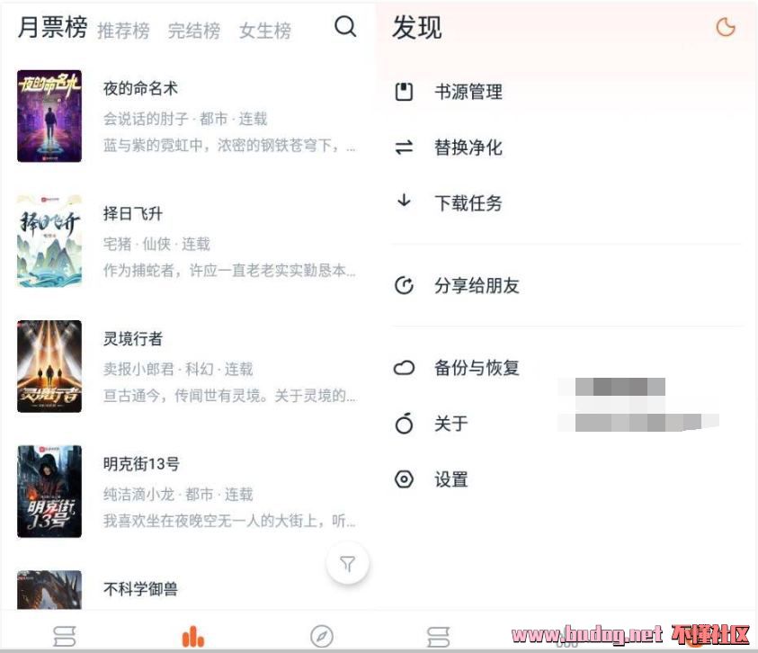
Task: Open the 明克街13号 book cover thumbnail
Action: pyautogui.click(x=49, y=491)
